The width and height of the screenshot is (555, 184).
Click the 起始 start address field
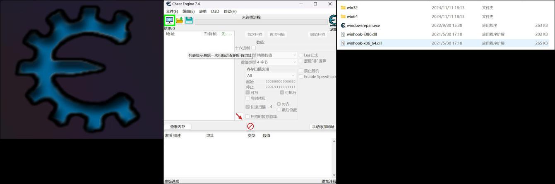pyautogui.click(x=280, y=82)
